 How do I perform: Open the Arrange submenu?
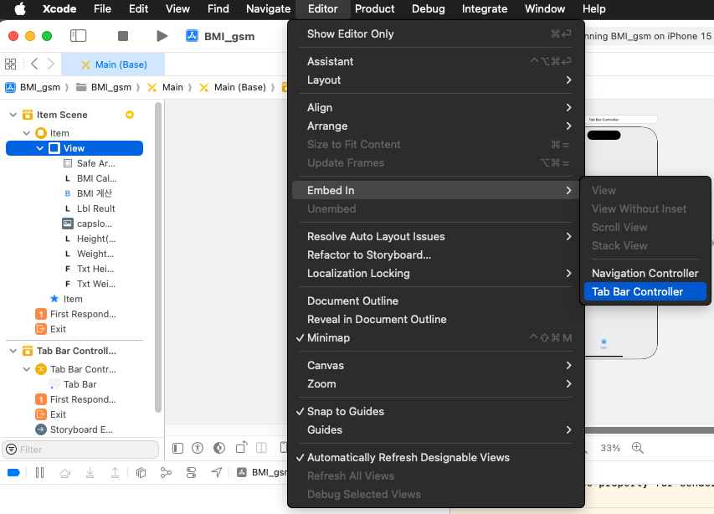point(436,126)
